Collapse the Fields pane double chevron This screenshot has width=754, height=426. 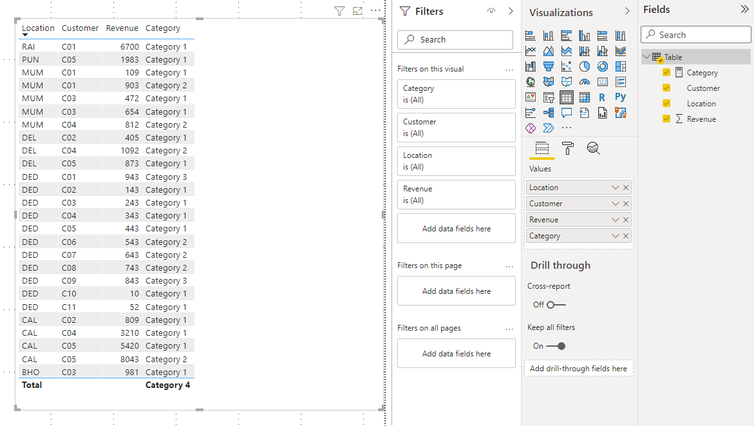[744, 10]
